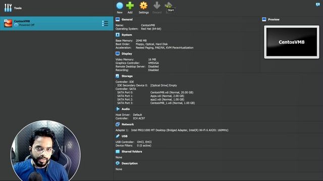This screenshot has height=181, width=323.
Task: Start the CentosVM8 machine
Action: 169,8
